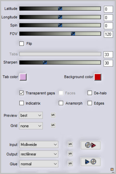
Task: Click the S icon next to Input
Action: click(x=70, y=144)
